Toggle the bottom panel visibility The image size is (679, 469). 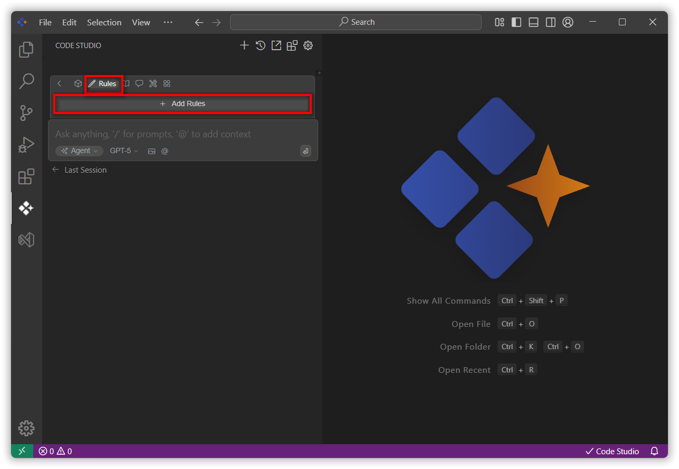(x=533, y=22)
